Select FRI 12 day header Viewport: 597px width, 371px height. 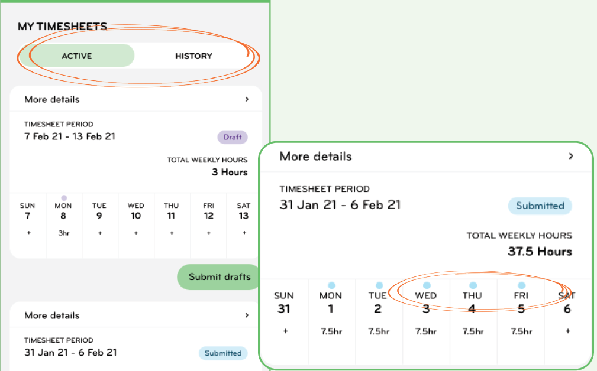[209, 211]
